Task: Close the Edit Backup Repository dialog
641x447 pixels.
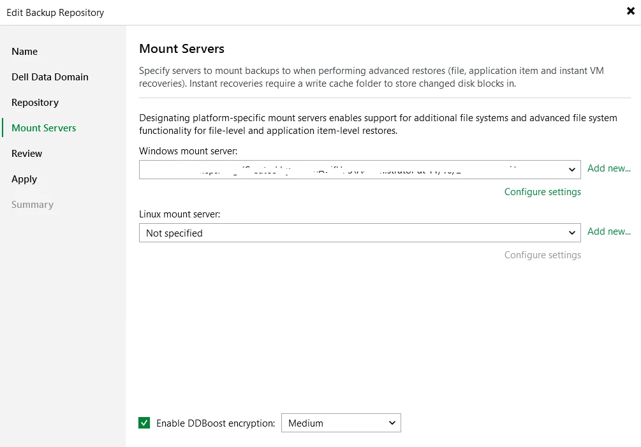Action: click(630, 10)
